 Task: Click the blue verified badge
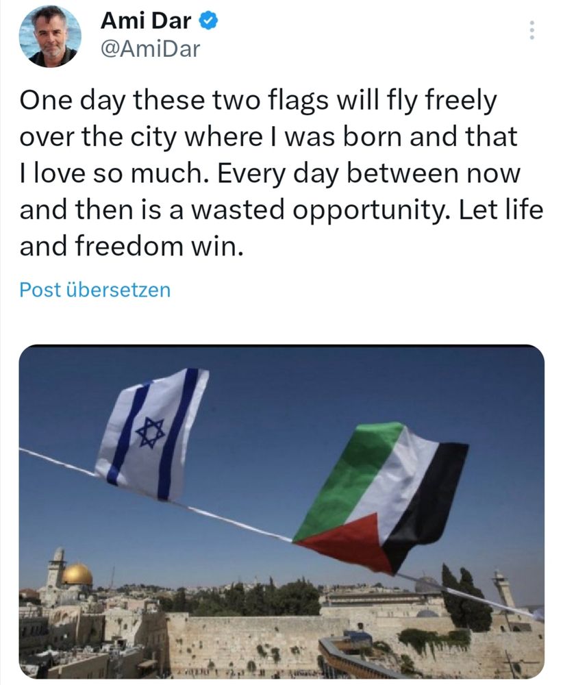[208, 21]
